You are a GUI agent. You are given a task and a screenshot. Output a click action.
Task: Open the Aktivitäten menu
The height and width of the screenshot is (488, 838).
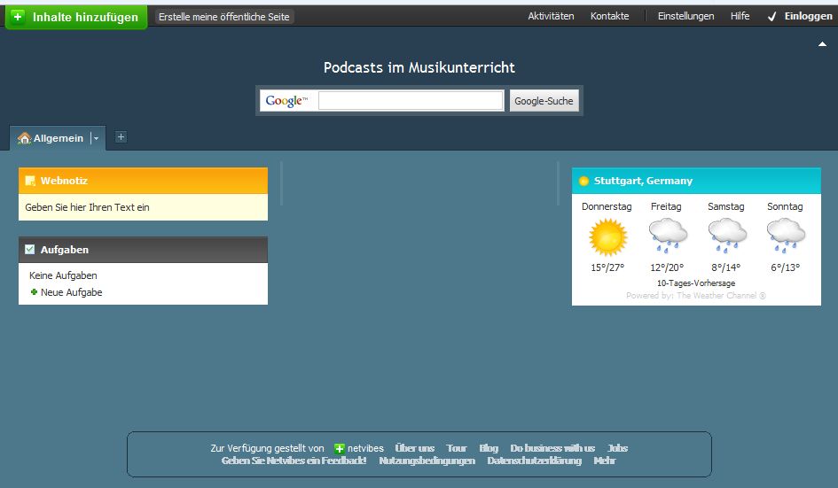click(551, 16)
